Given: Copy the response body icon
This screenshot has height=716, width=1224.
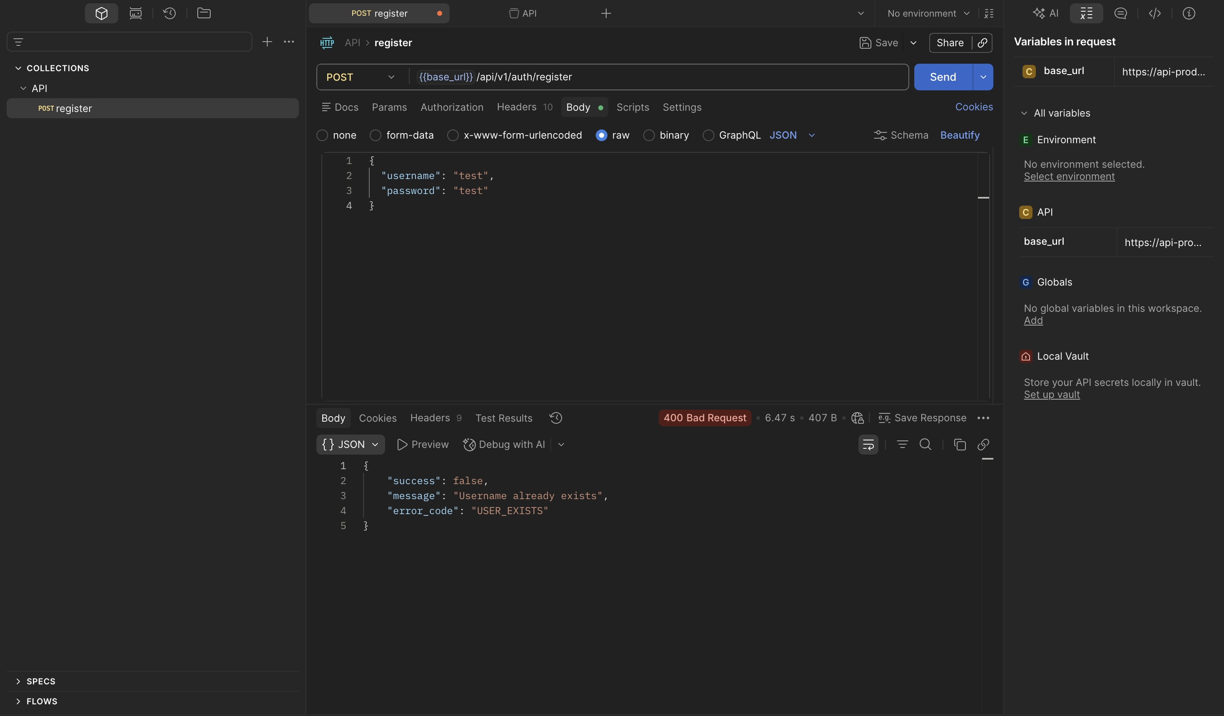Looking at the screenshot, I should coord(960,445).
